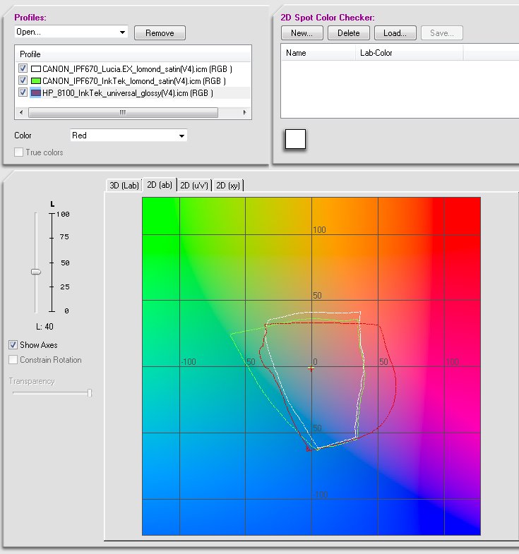This screenshot has width=519, height=554.
Task: Click white color swatch of Lucia.EX profile
Action: tap(36, 69)
